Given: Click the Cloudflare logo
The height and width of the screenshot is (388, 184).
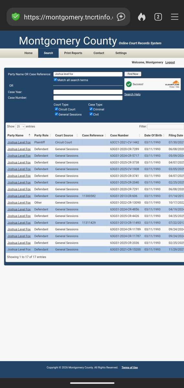Looking at the screenshot, I should tap(172, 83).
